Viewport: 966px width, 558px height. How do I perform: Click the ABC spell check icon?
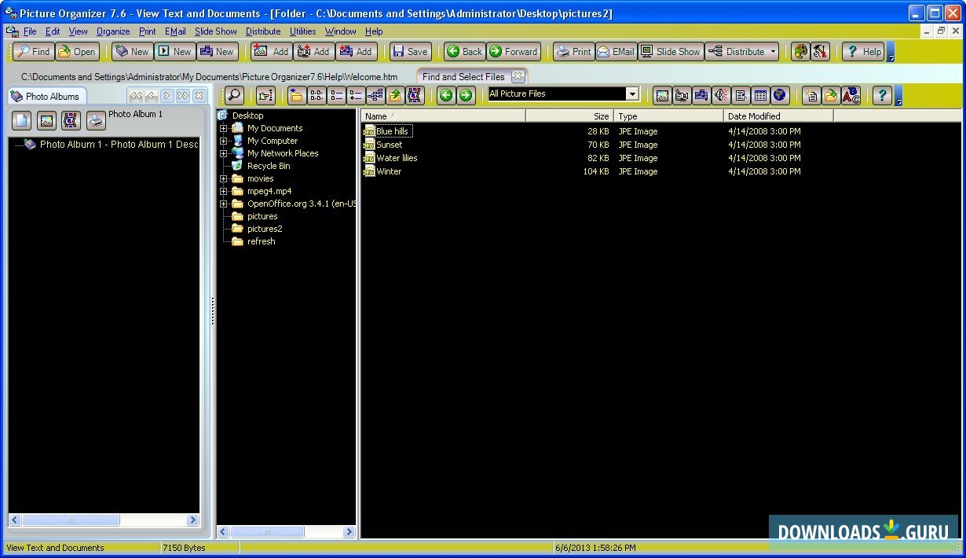(851, 95)
